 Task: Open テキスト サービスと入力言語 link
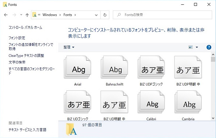(28, 130)
